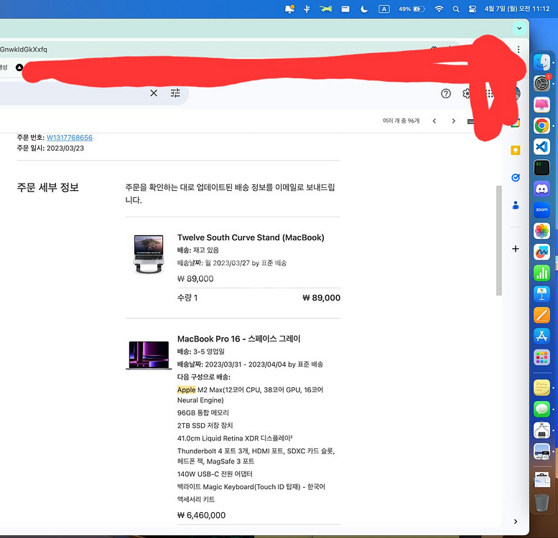Viewport: 558px width, 538px height.
Task: Open Launchpad from the Dock
Action: 541,357
